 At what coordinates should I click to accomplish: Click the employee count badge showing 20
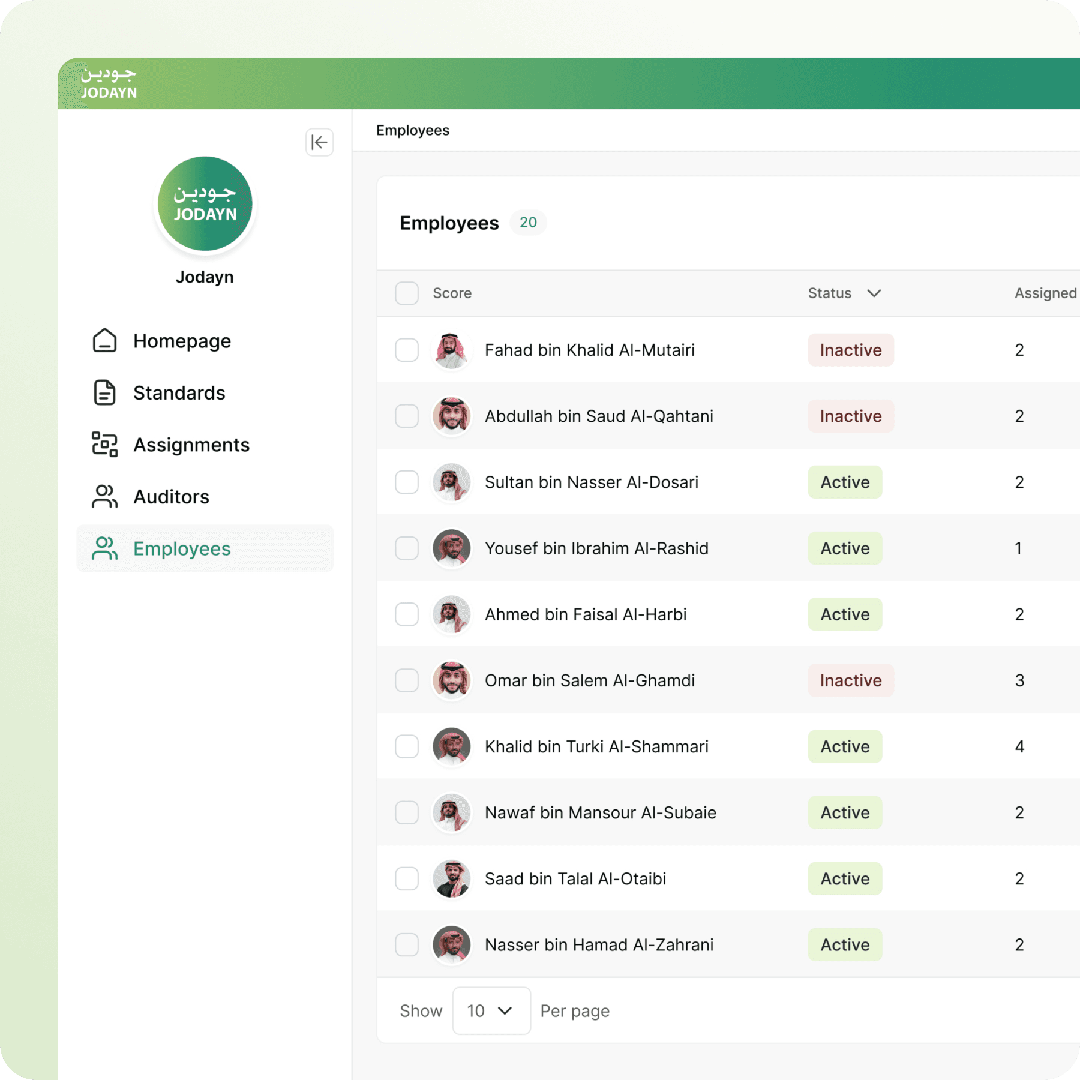[528, 223]
